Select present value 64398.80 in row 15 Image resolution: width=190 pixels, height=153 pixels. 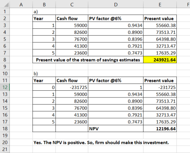(x=160, y=108)
